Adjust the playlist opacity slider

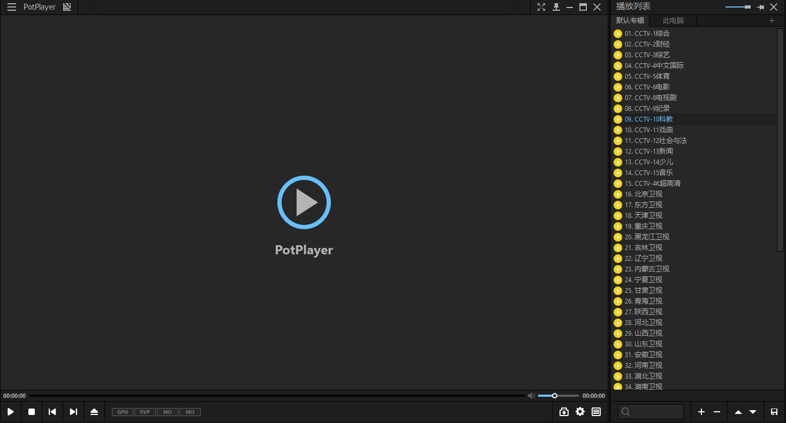(x=738, y=7)
